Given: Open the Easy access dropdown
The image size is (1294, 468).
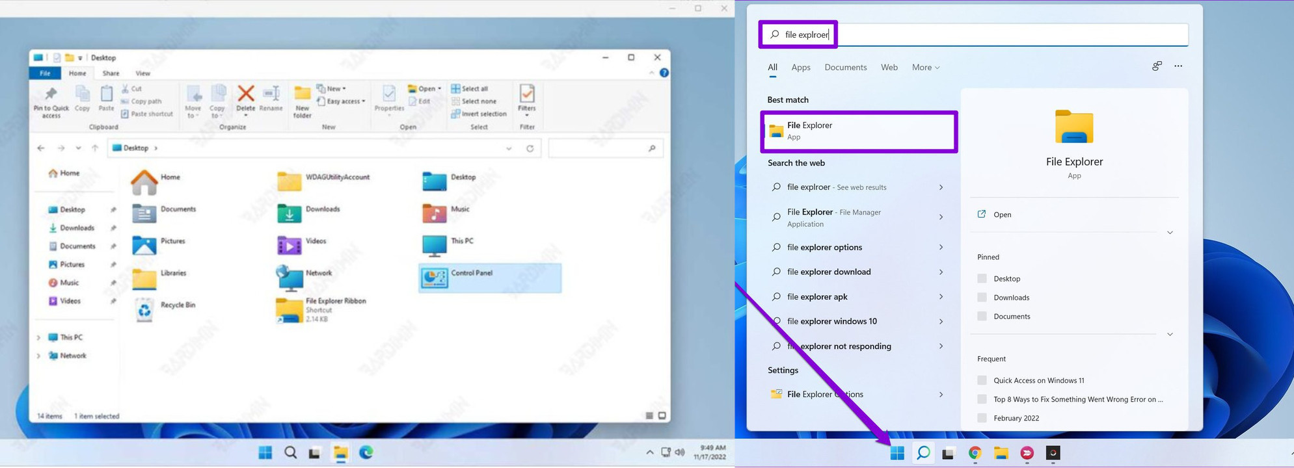Looking at the screenshot, I should pos(341,101).
